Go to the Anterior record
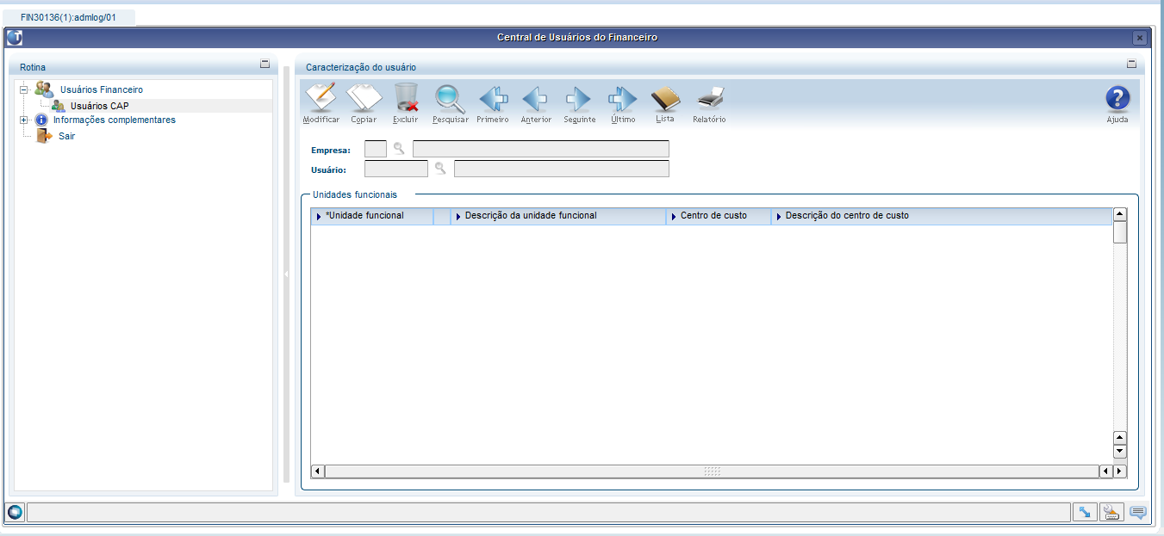The image size is (1164, 536). pos(536,99)
